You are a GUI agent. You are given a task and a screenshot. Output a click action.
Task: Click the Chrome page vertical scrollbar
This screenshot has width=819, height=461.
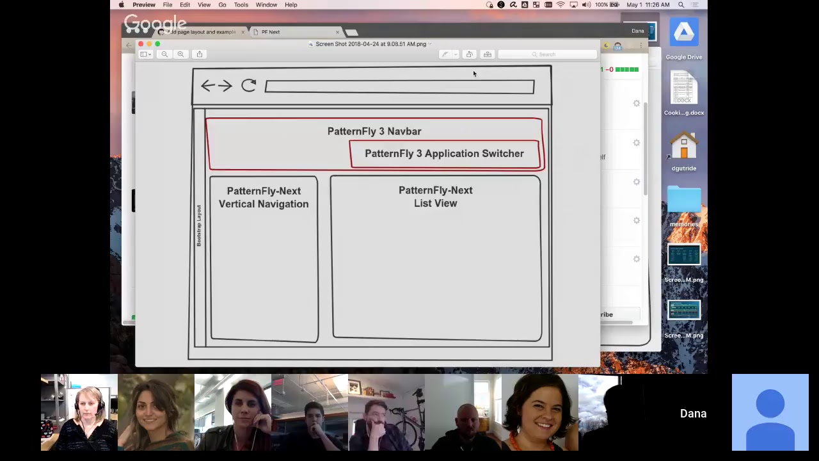pyautogui.click(x=646, y=149)
